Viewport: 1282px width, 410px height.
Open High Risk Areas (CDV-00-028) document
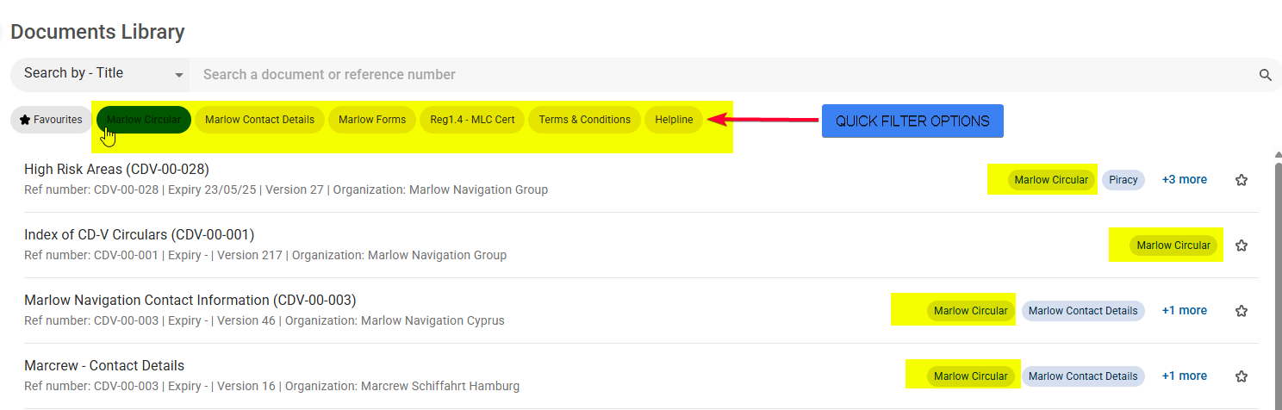(117, 169)
